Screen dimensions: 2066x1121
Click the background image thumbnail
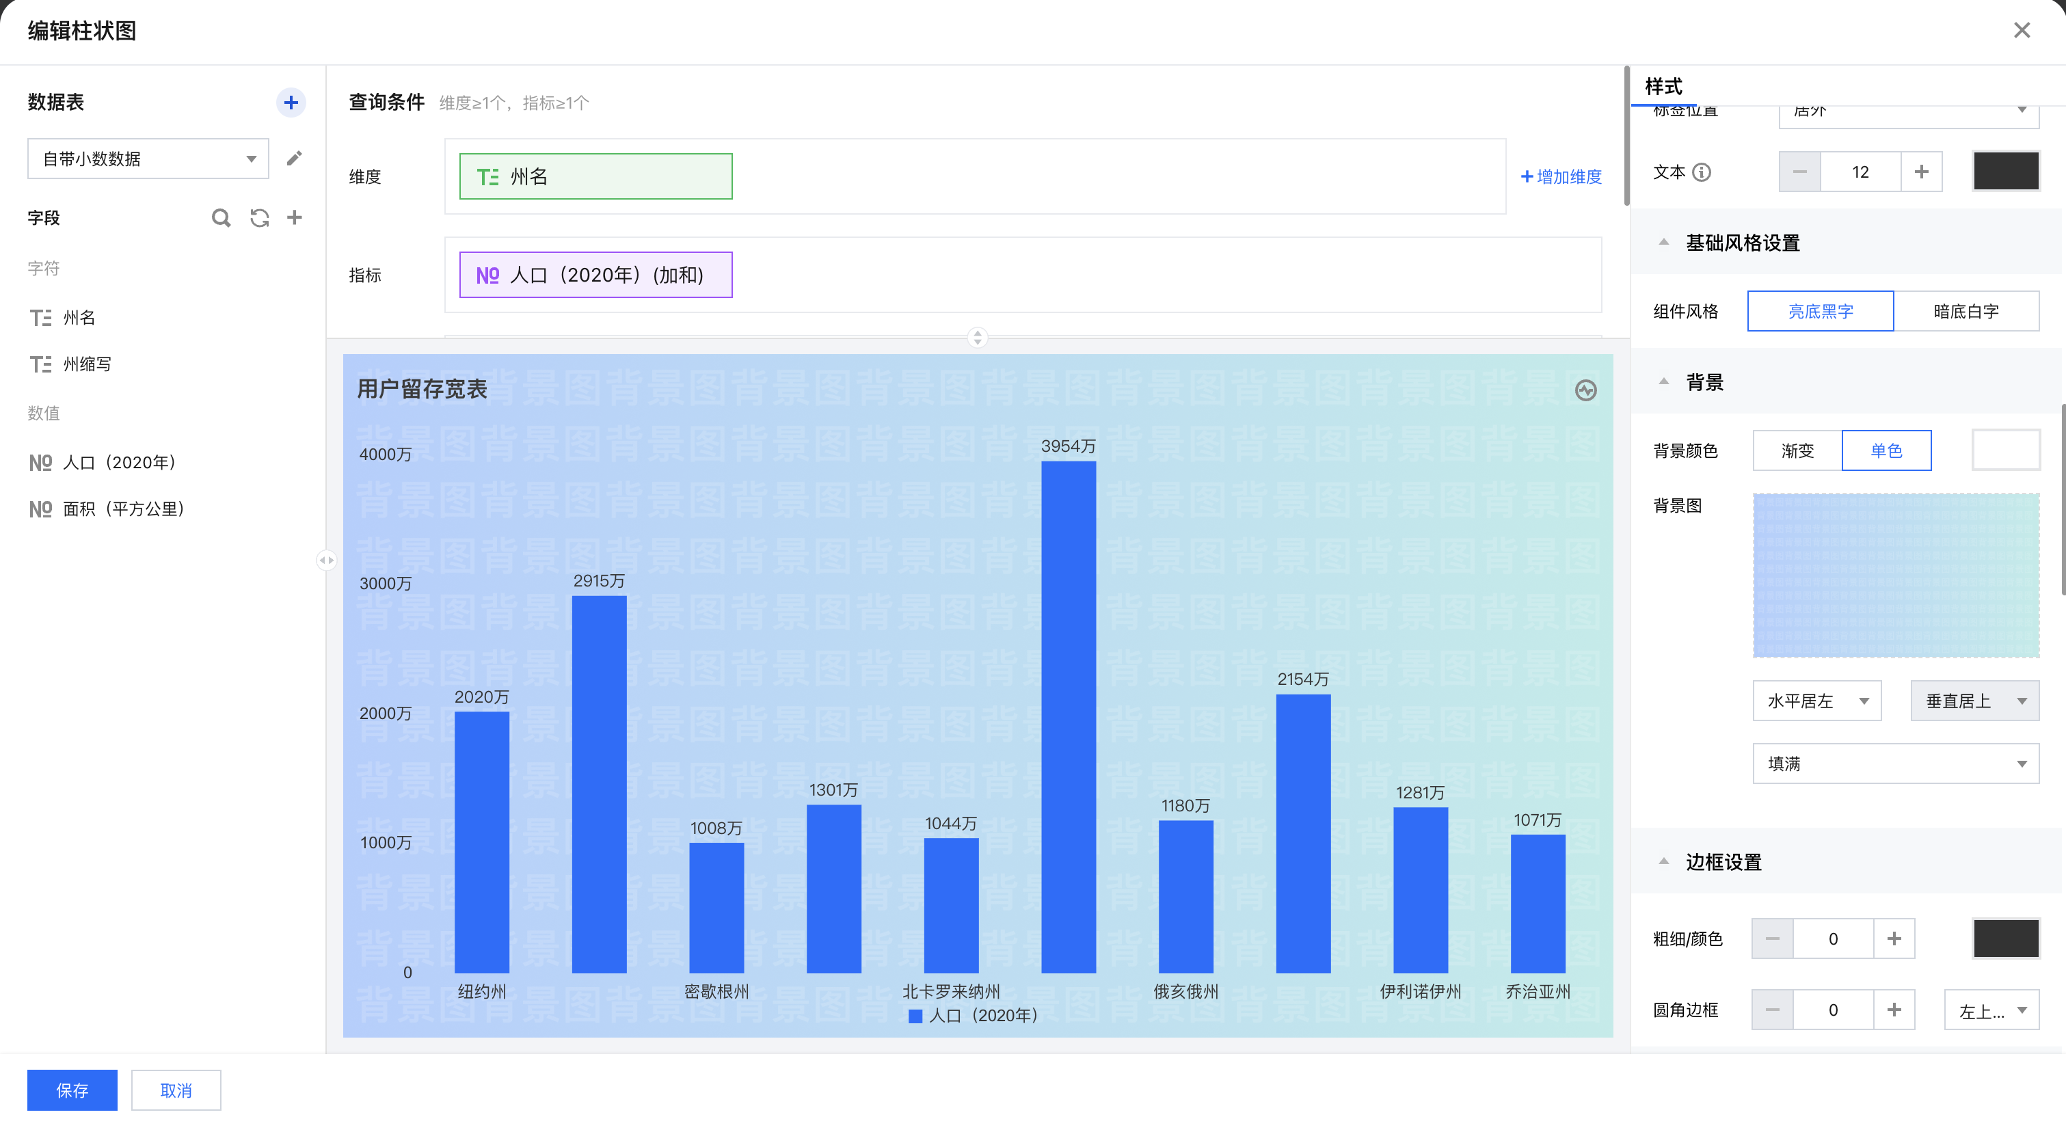coord(1895,576)
